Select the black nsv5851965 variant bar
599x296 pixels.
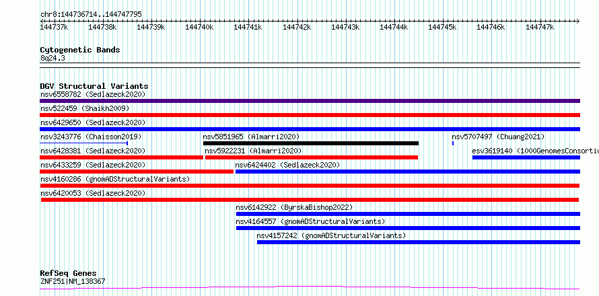(x=311, y=143)
